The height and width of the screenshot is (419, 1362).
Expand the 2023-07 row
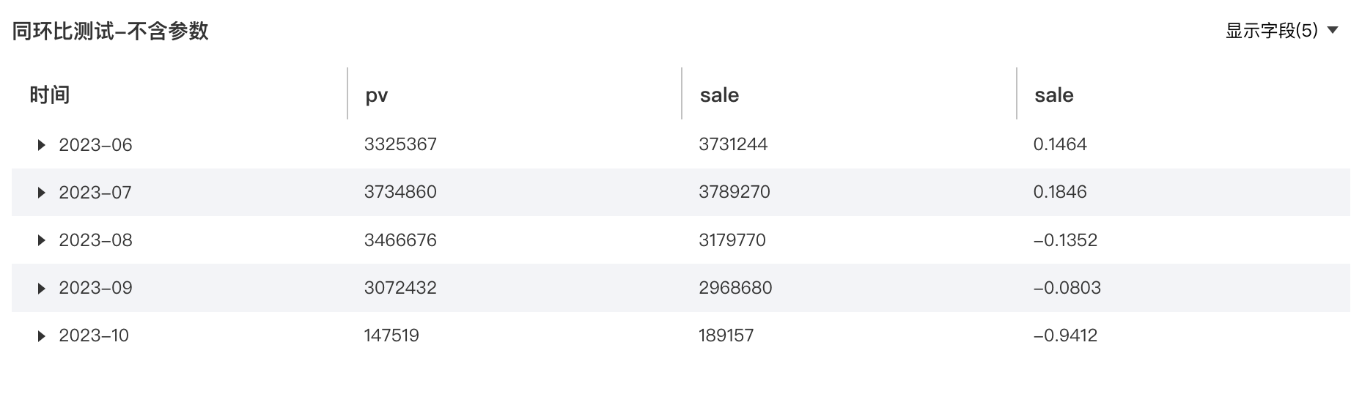[42, 193]
